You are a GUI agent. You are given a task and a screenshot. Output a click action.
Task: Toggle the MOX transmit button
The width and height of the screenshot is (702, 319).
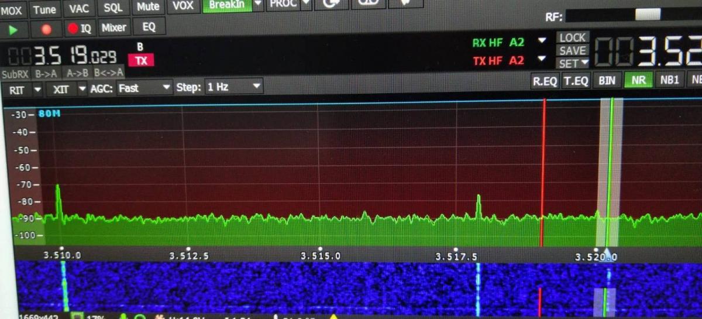(x=12, y=9)
